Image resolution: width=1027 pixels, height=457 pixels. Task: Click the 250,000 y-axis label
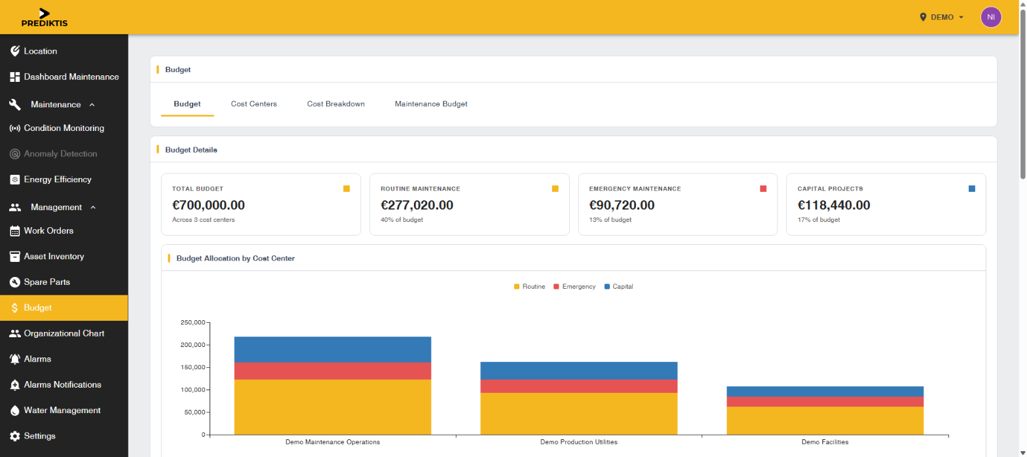click(193, 322)
